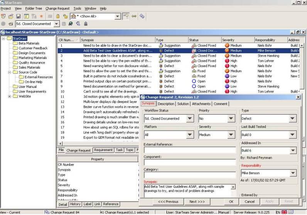Switch to the Solution tab
The height and width of the screenshot is (215, 307).
(183, 104)
